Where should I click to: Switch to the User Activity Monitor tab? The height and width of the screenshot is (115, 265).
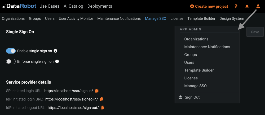[76, 18]
